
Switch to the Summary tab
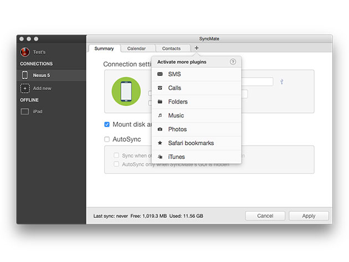(x=104, y=49)
